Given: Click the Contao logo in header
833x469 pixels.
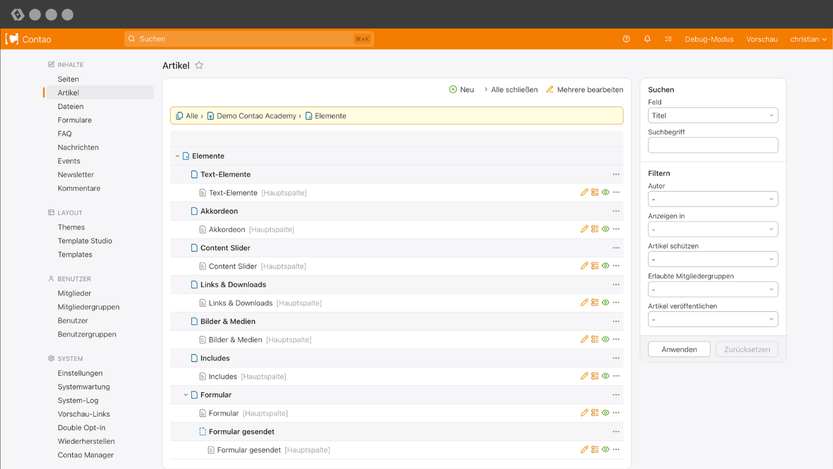Looking at the screenshot, I should pyautogui.click(x=28, y=39).
